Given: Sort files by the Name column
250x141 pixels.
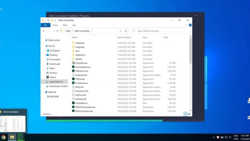Looking at the screenshot, I should coord(74,38).
